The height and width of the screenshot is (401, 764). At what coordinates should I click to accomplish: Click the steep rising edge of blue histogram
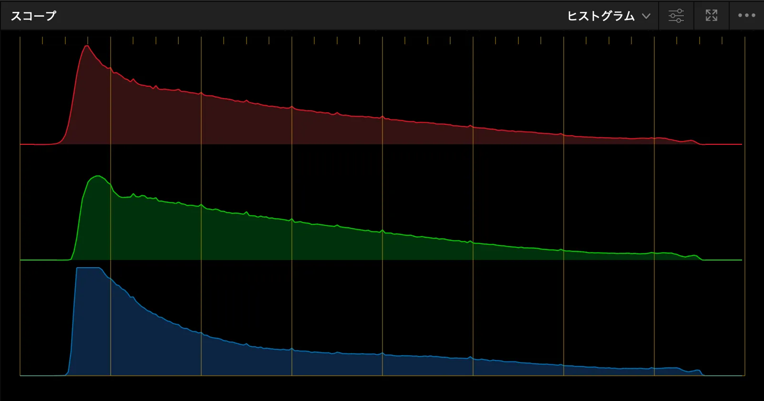pos(73,324)
